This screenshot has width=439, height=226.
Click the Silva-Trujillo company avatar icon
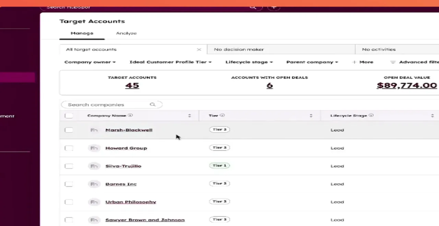coord(94,166)
